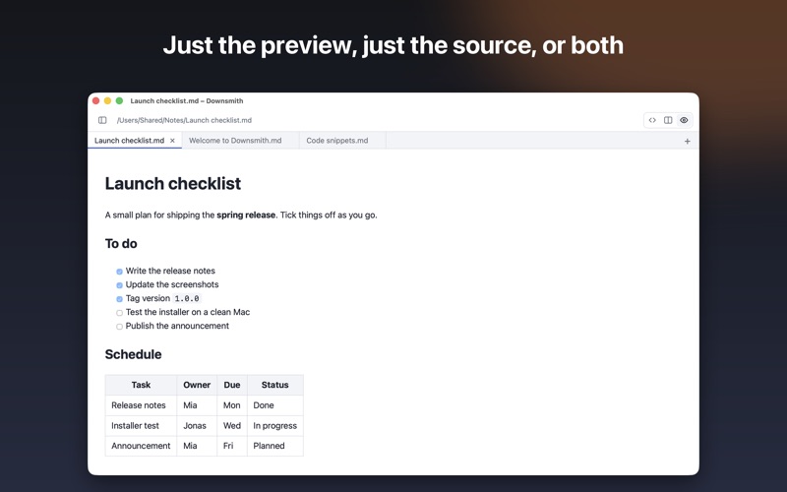
Task: Click the Jonas owner cell
Action: [197, 426]
